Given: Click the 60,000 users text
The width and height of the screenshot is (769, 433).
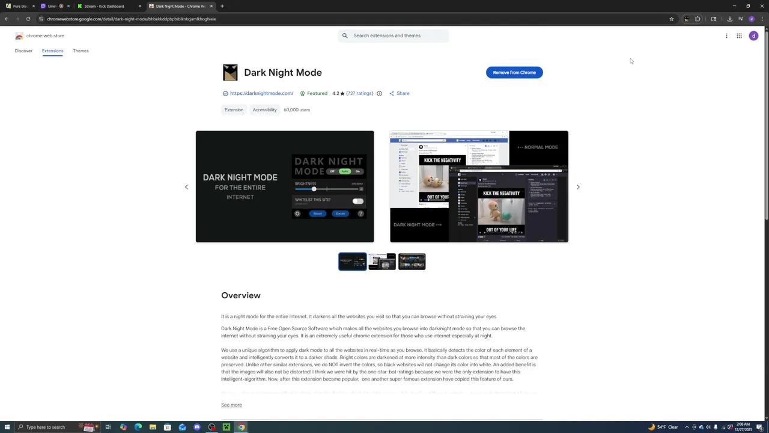Looking at the screenshot, I should (x=297, y=109).
